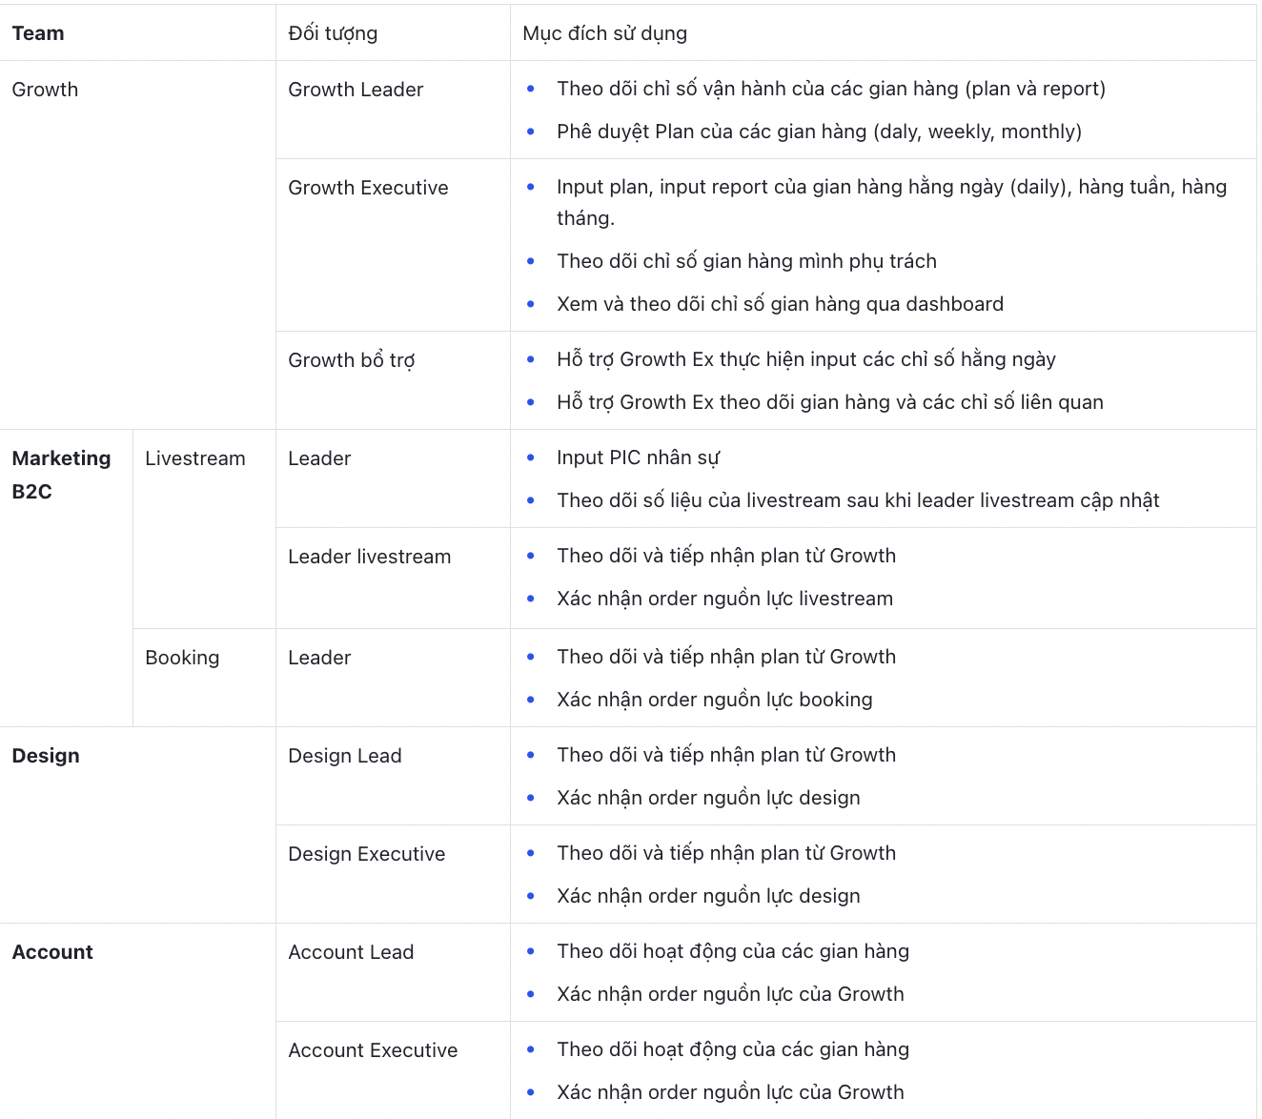Viewport: 1262px width, 1119px height.
Task: Click the Leader livestream cell
Action: point(369,557)
